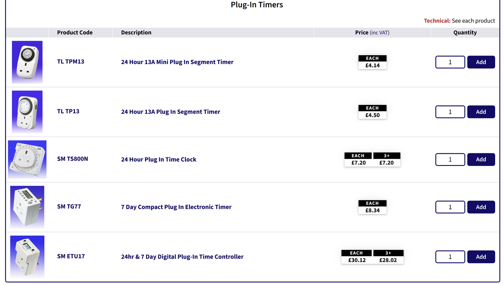Open the SM ETU17 time controller image
Screen dimensions: 504x285
pyautogui.click(x=27, y=256)
